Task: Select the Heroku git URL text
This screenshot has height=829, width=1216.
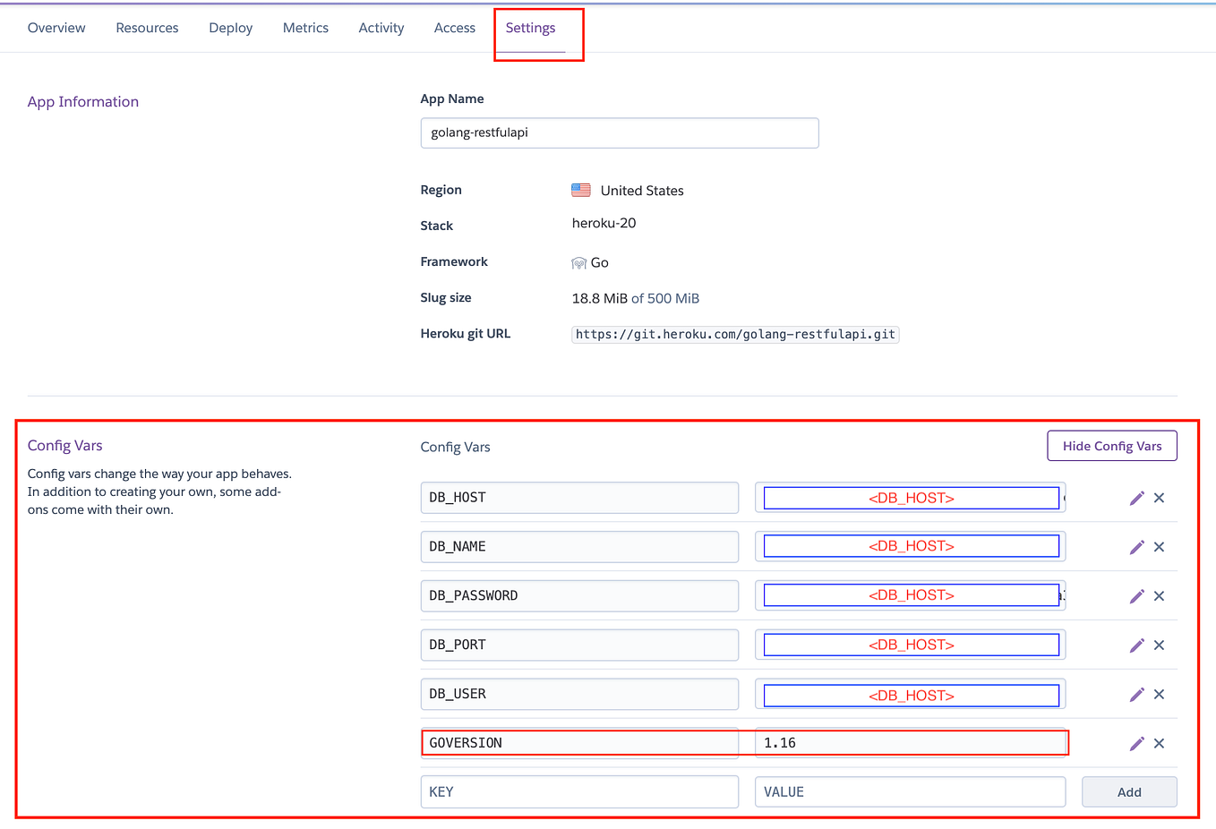Action: tap(734, 334)
